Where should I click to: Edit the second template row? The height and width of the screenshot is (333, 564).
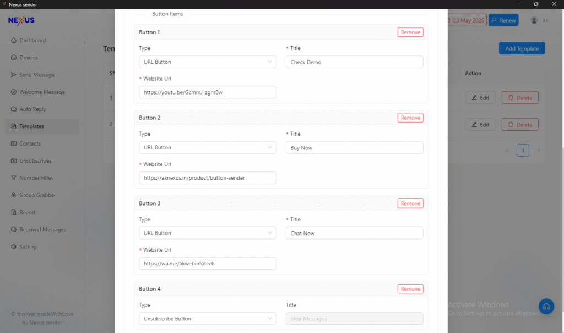[480, 125]
